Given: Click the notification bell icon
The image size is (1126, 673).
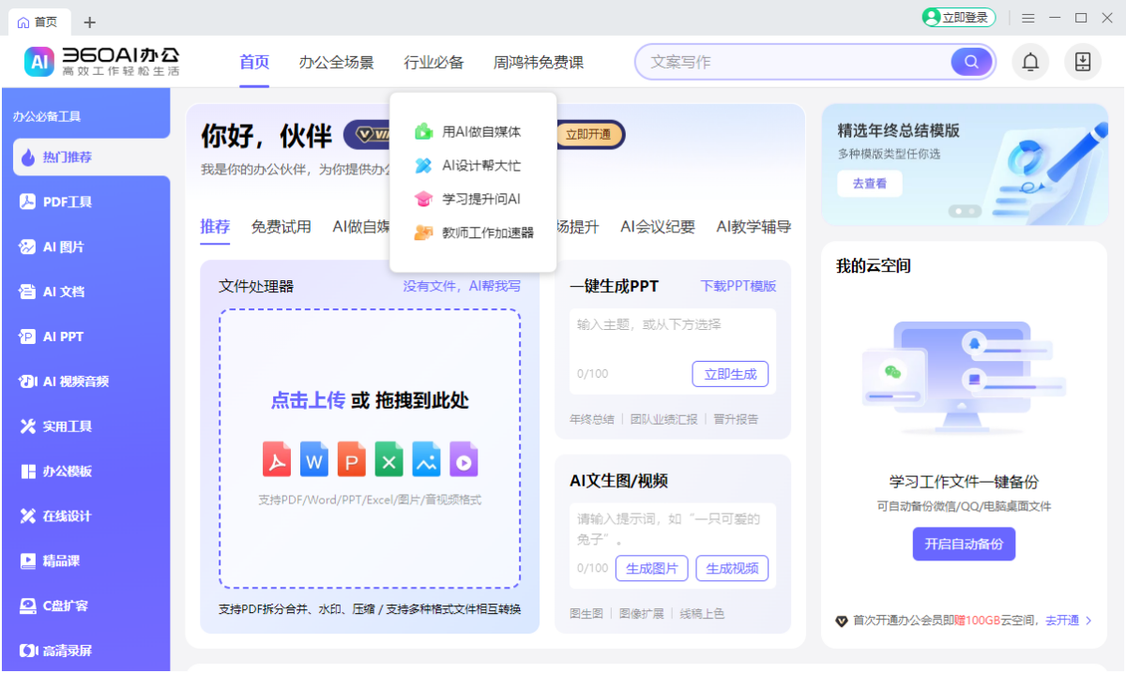Looking at the screenshot, I should 1030,62.
